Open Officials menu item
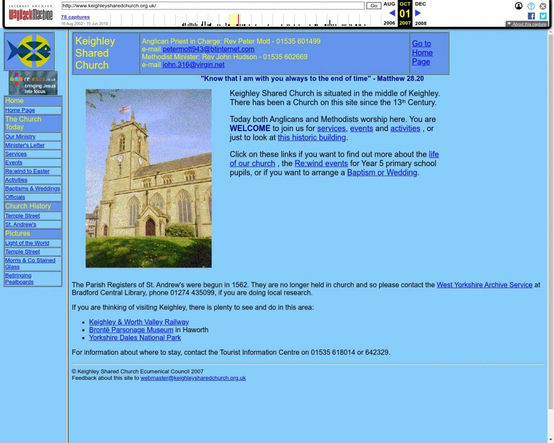 pyautogui.click(x=15, y=198)
